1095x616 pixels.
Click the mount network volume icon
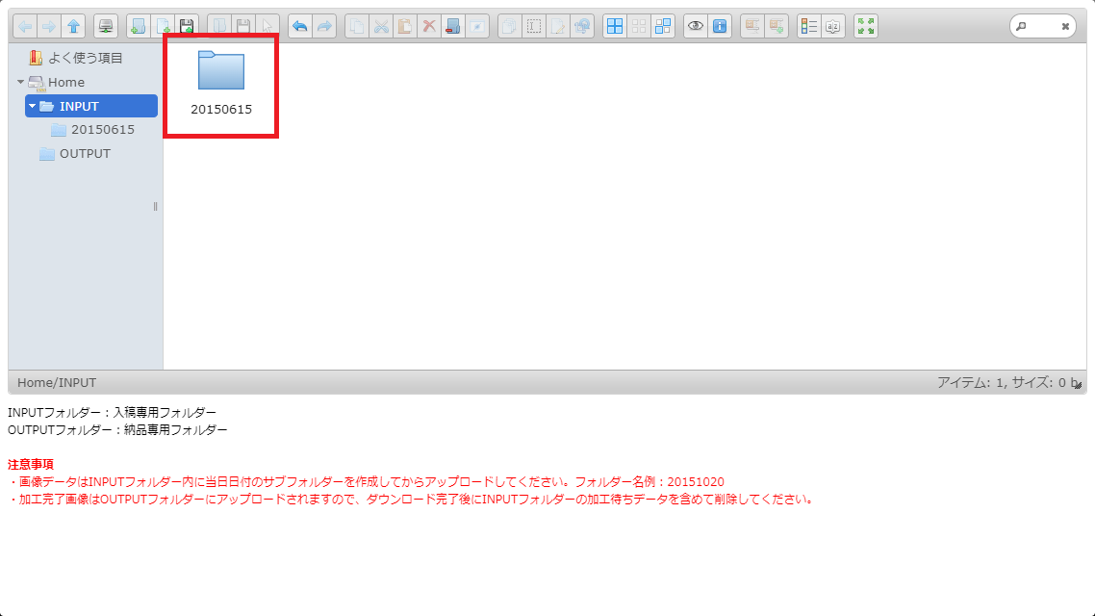point(106,27)
